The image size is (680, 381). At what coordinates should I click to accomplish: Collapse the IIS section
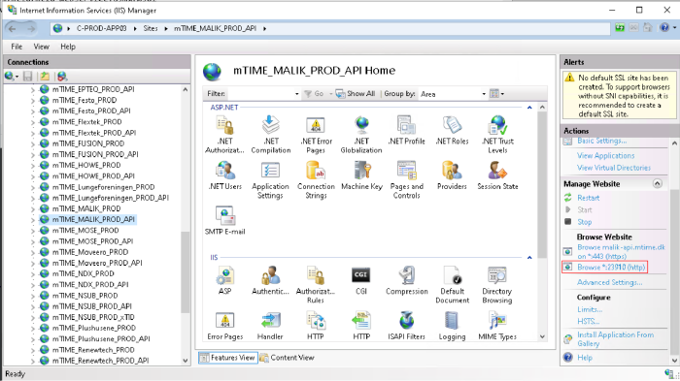pos(529,258)
